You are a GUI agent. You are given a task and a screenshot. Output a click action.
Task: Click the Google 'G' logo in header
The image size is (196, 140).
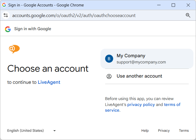pyautogui.click(x=8, y=29)
